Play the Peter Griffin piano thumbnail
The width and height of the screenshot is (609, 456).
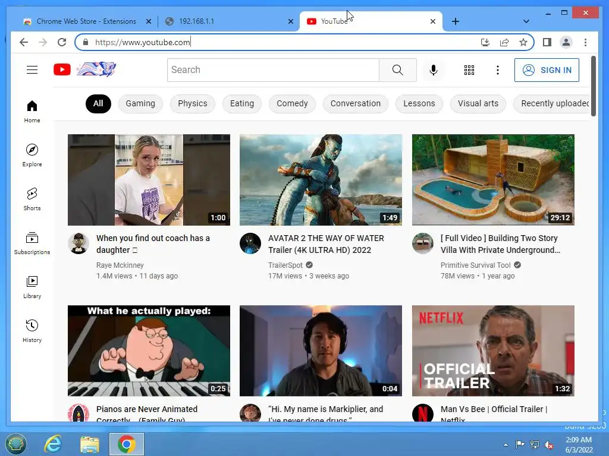(x=149, y=350)
